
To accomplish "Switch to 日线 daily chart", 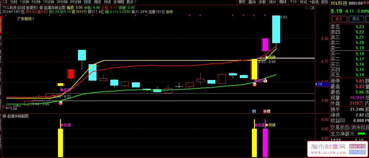I will (87, 2).
